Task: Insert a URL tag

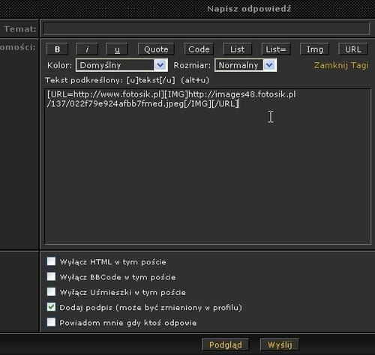Action: coord(353,49)
